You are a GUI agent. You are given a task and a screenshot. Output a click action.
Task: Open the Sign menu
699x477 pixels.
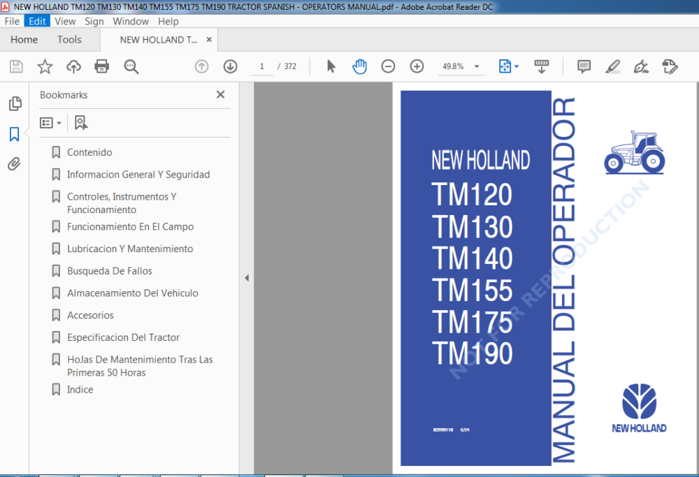(94, 21)
